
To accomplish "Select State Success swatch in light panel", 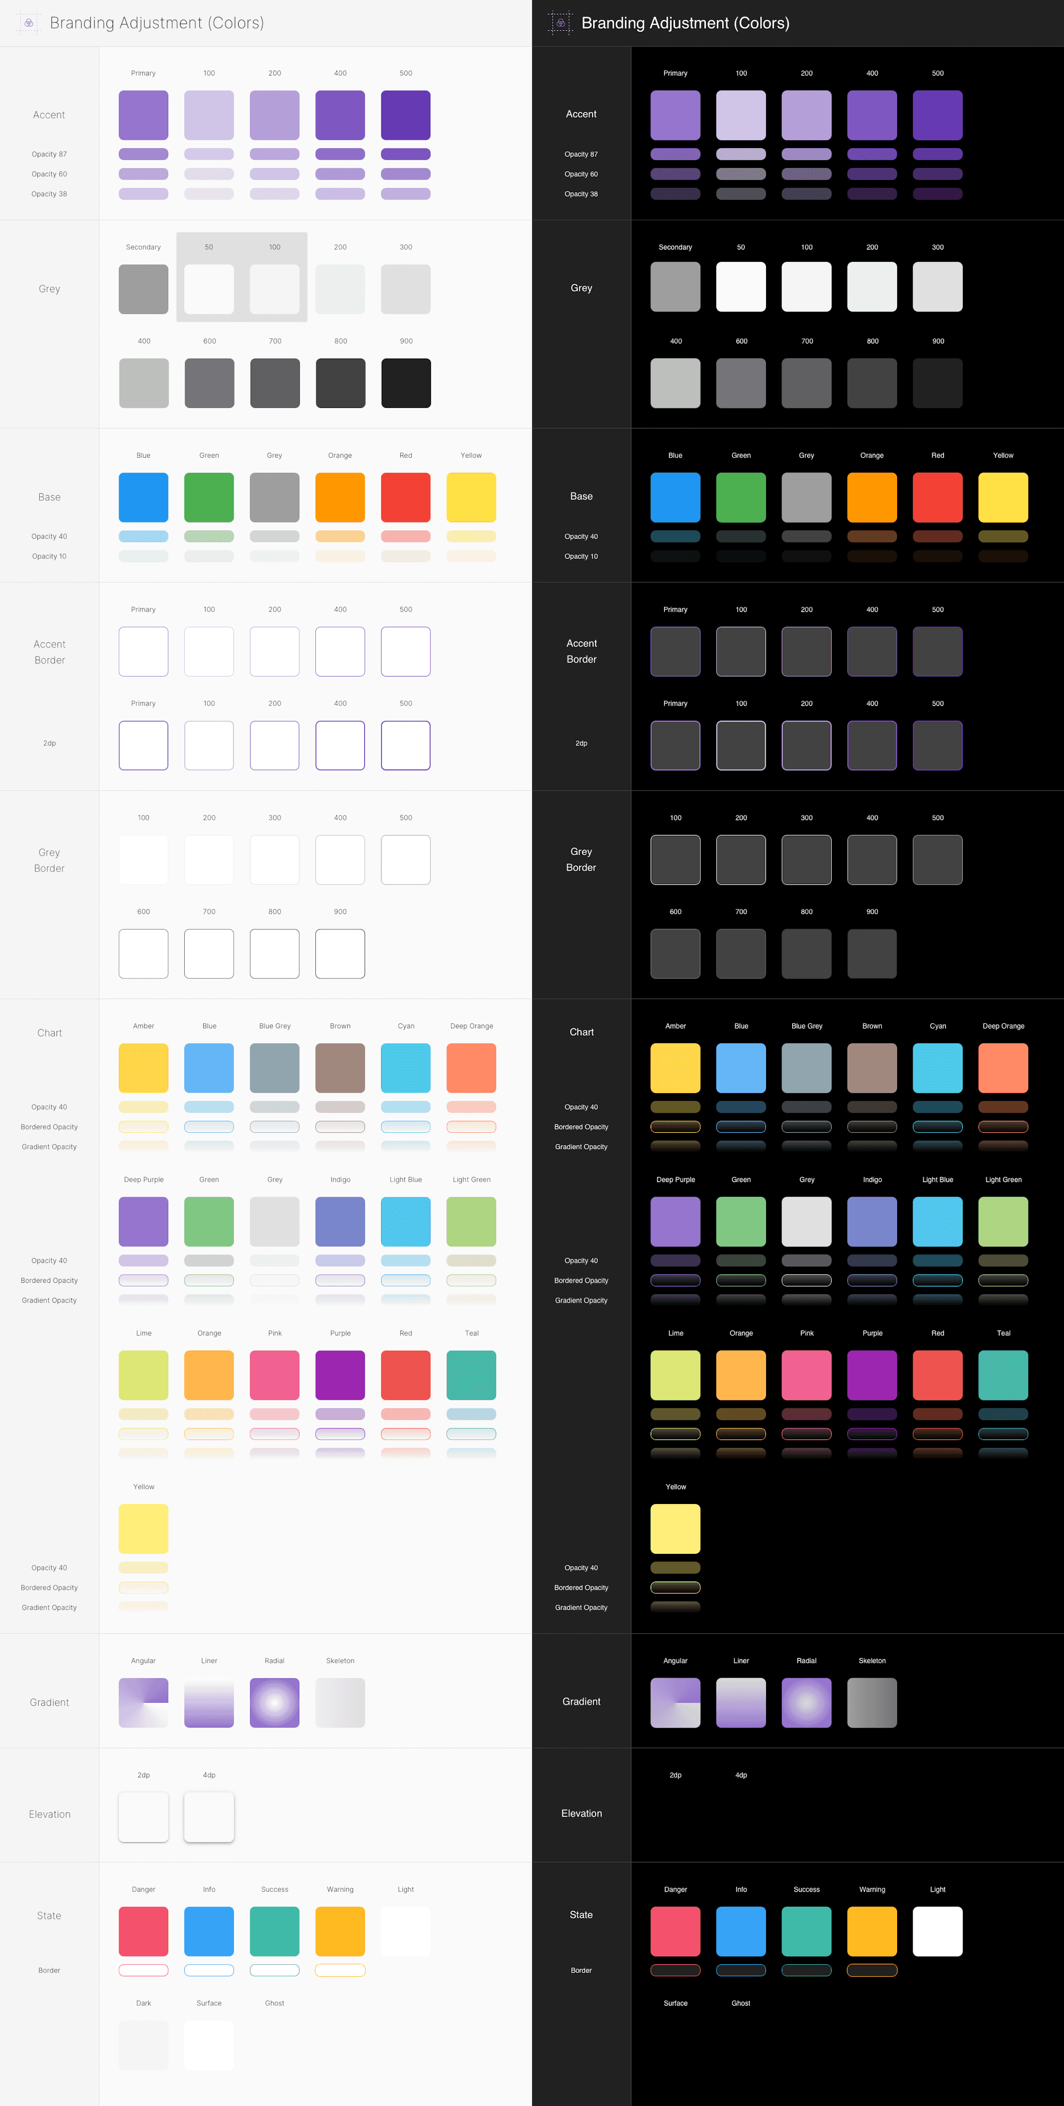I will 275,1931.
